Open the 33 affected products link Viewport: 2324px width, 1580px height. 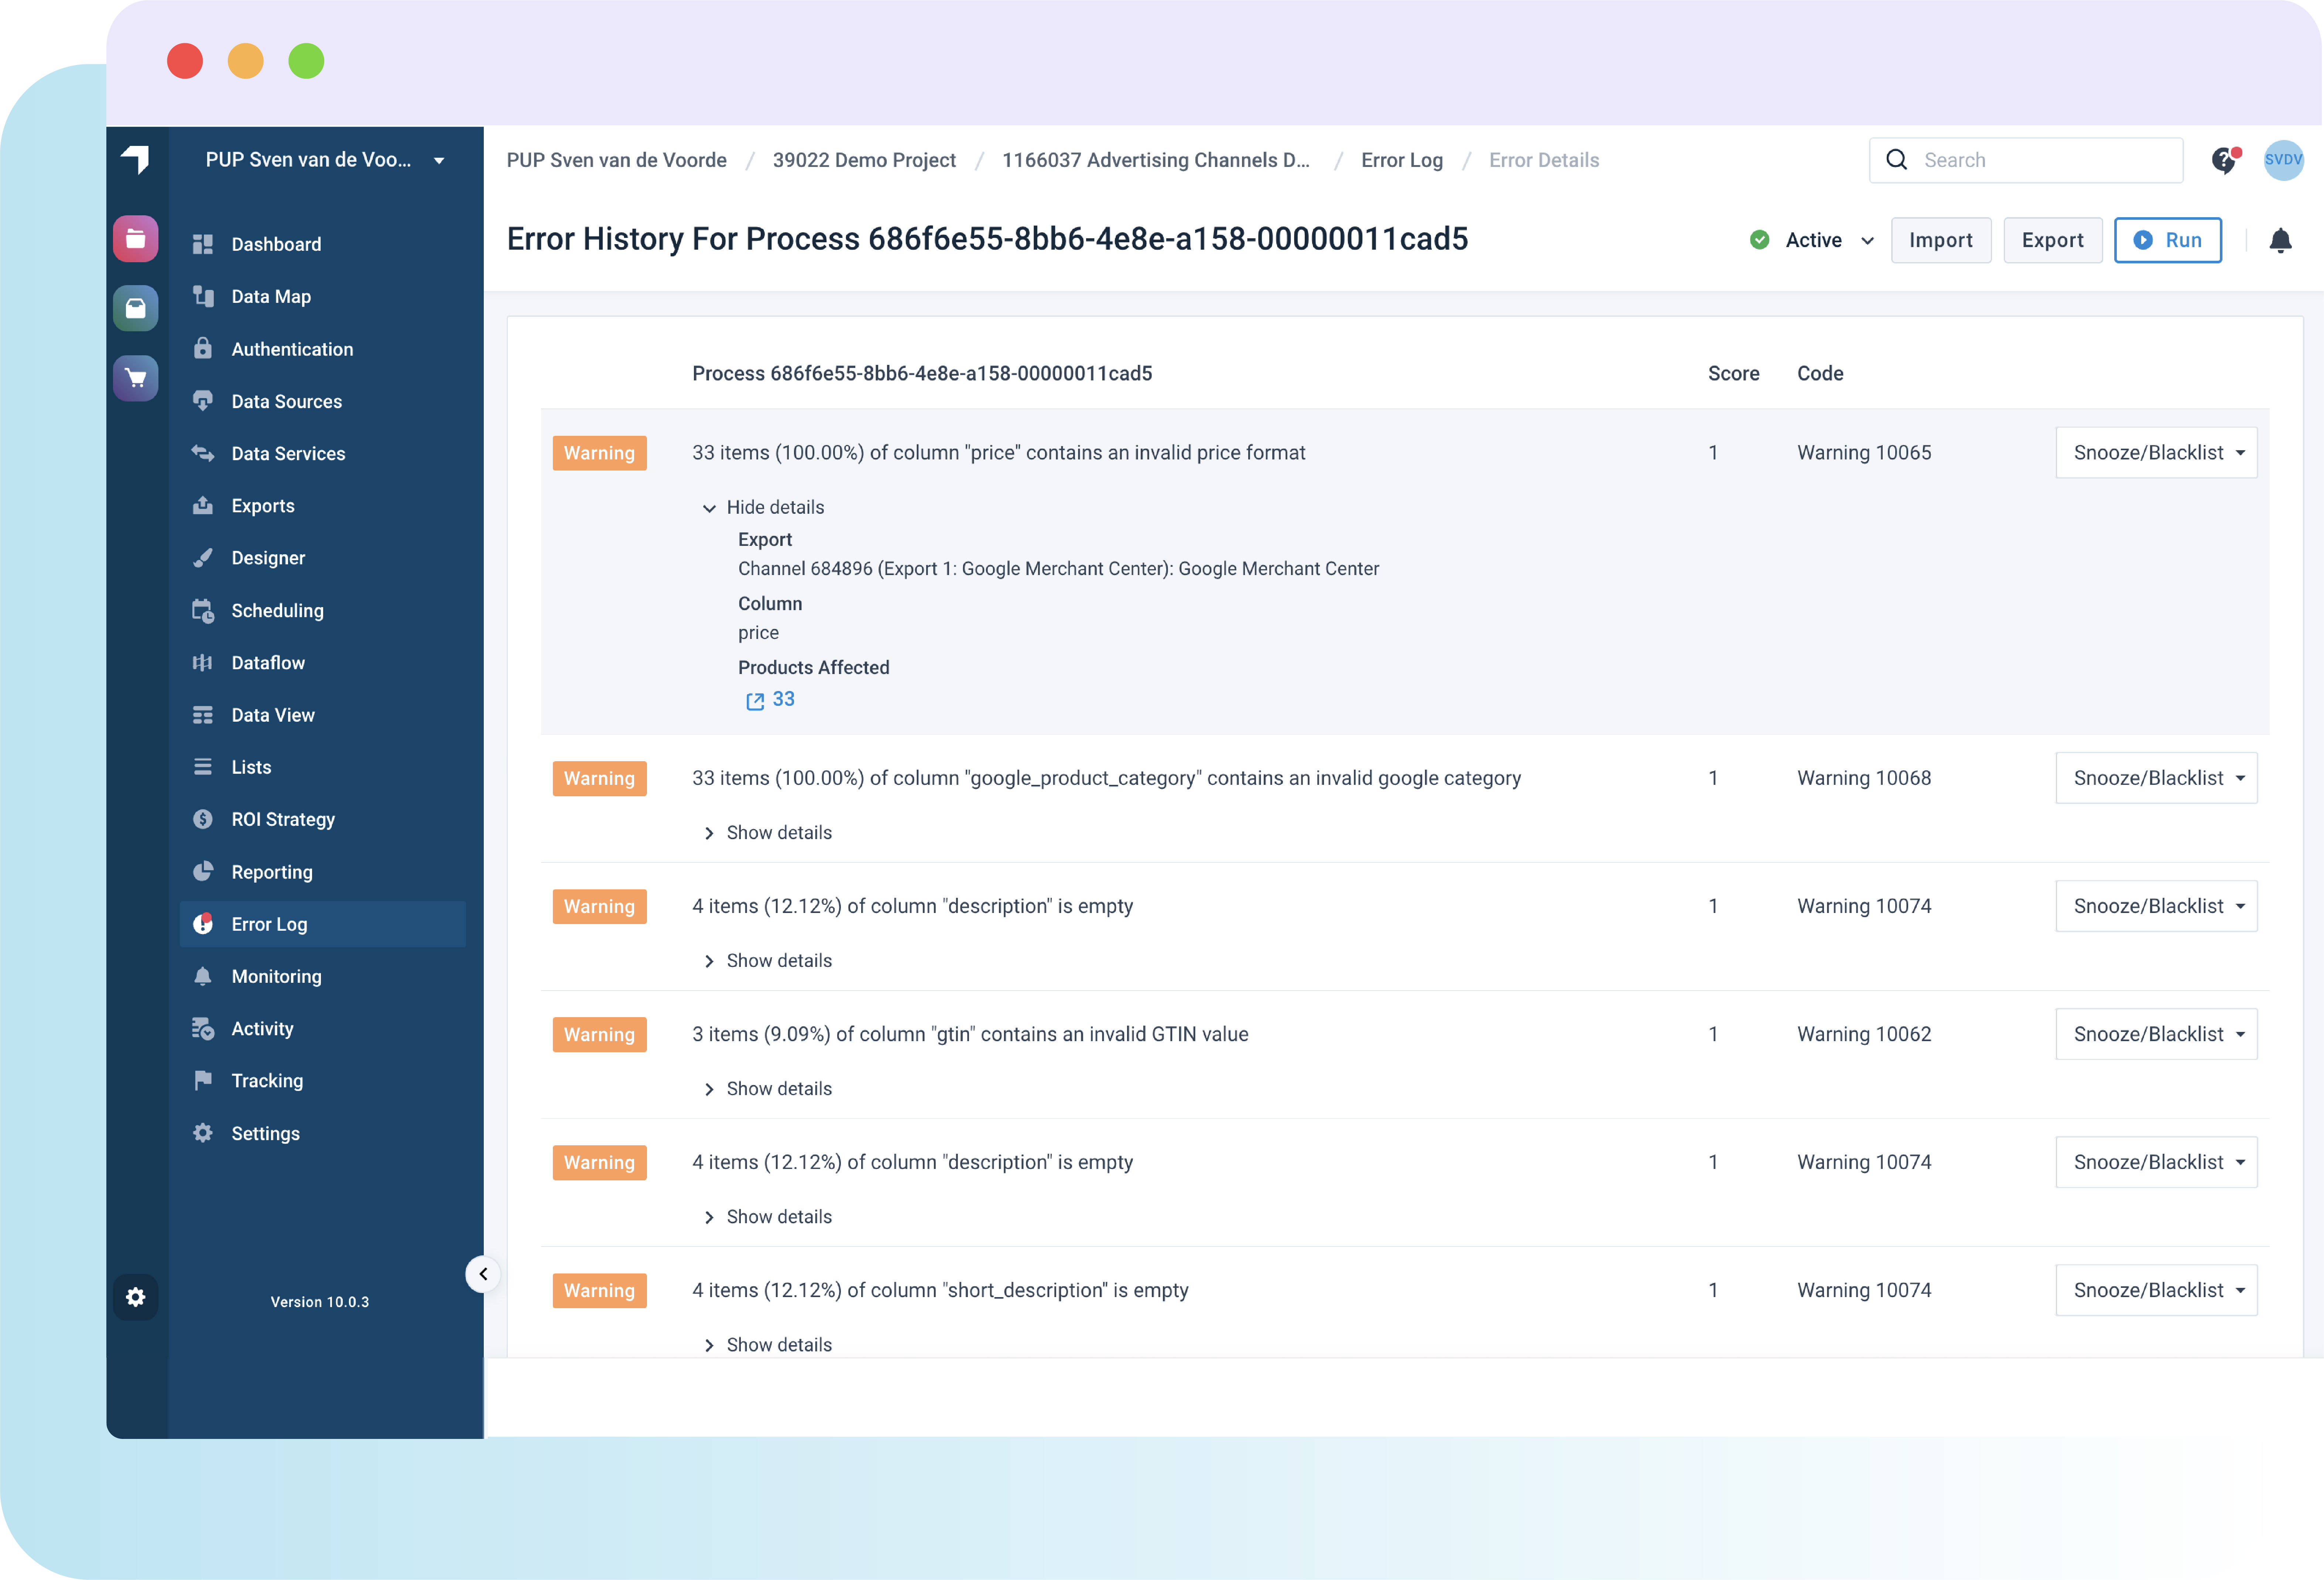click(x=770, y=699)
